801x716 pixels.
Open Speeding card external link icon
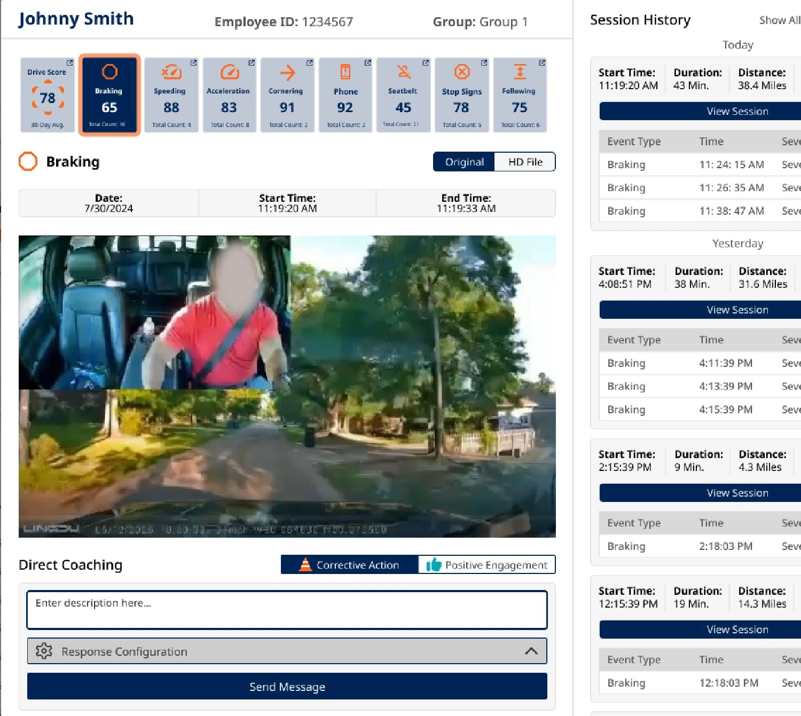click(193, 63)
